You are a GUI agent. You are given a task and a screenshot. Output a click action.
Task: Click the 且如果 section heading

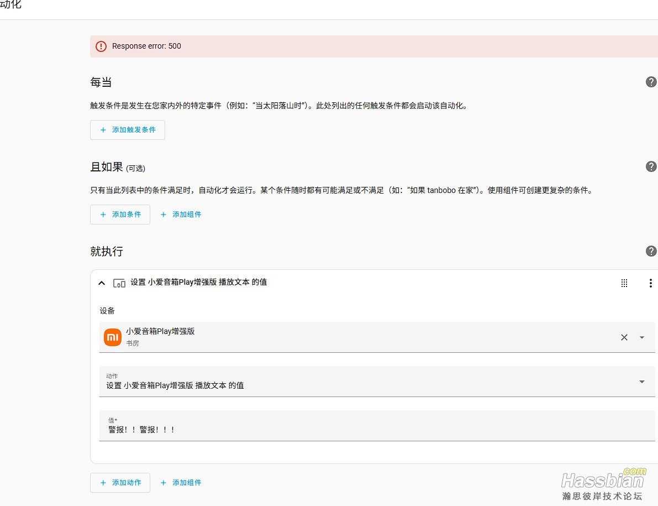pyautogui.click(x=107, y=166)
